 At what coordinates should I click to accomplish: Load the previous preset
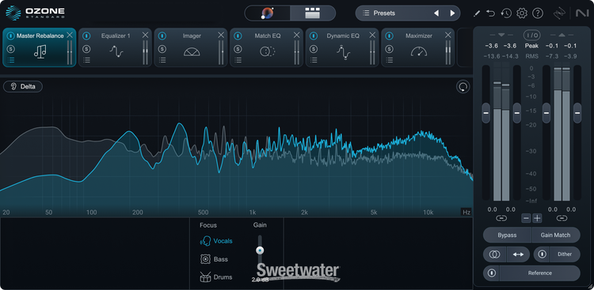pyautogui.click(x=436, y=13)
